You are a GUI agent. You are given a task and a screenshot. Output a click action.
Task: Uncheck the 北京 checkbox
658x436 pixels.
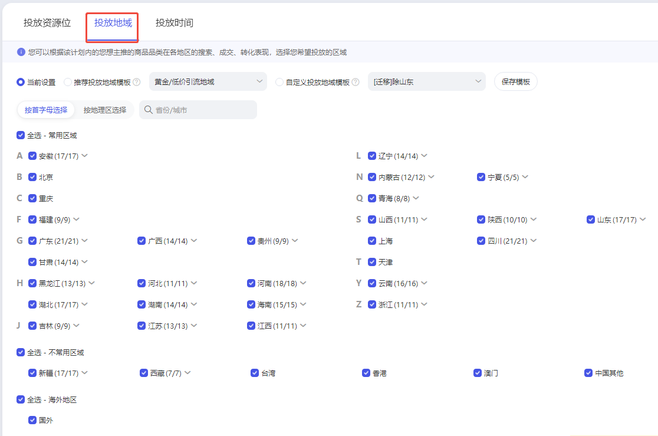(x=32, y=177)
